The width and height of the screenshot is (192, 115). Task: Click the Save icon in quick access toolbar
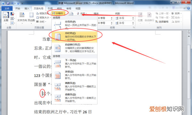[x=8, y=3]
